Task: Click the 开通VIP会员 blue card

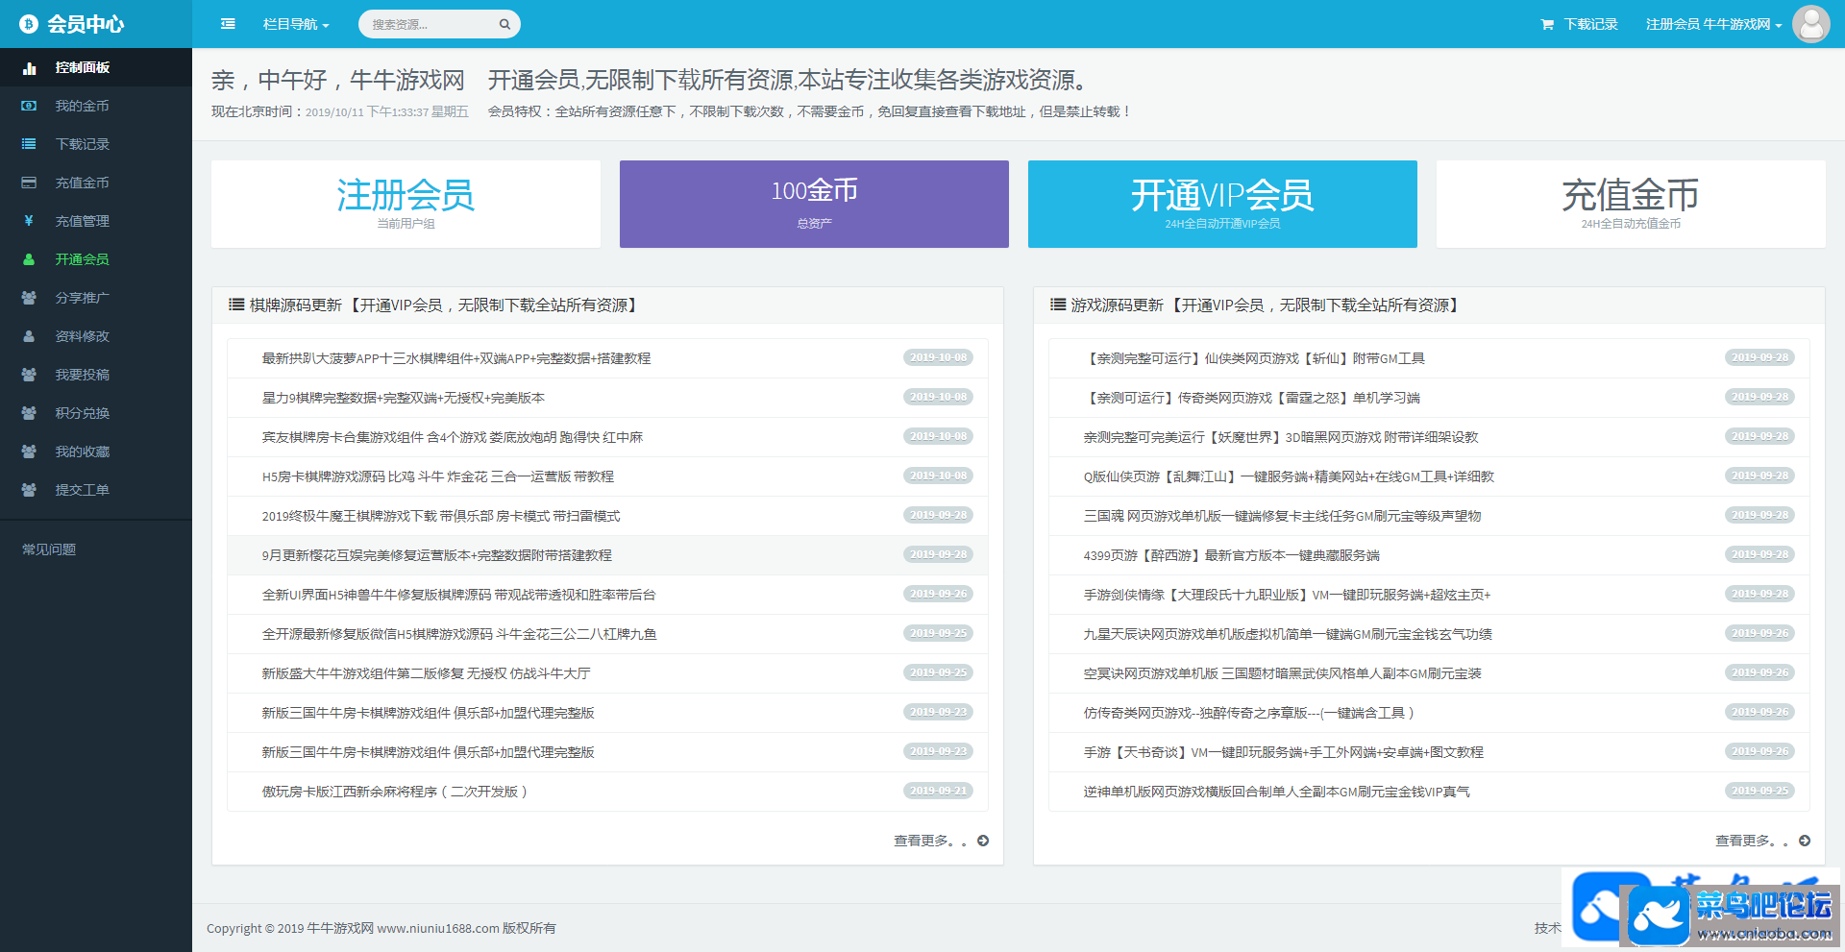Action: [x=1222, y=204]
